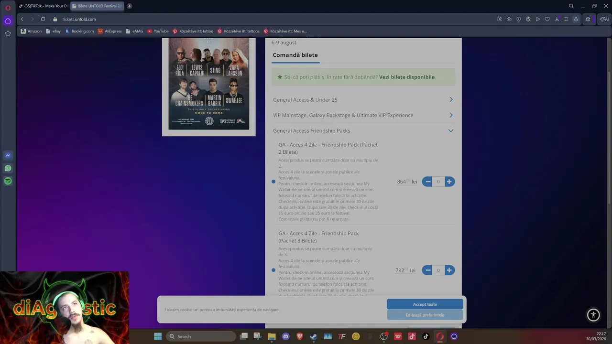Click the quantity field for Pachet 2 Bilete
This screenshot has width=612, height=344.
point(438,182)
